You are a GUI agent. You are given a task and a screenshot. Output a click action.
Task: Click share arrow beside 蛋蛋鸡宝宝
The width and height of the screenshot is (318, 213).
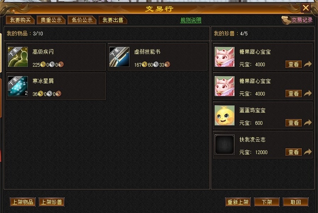click(x=308, y=122)
